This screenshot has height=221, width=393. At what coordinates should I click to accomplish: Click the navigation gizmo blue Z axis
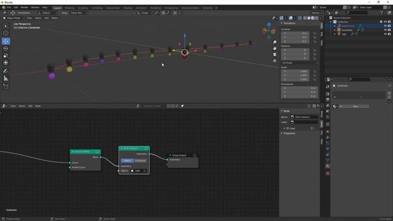269,25
